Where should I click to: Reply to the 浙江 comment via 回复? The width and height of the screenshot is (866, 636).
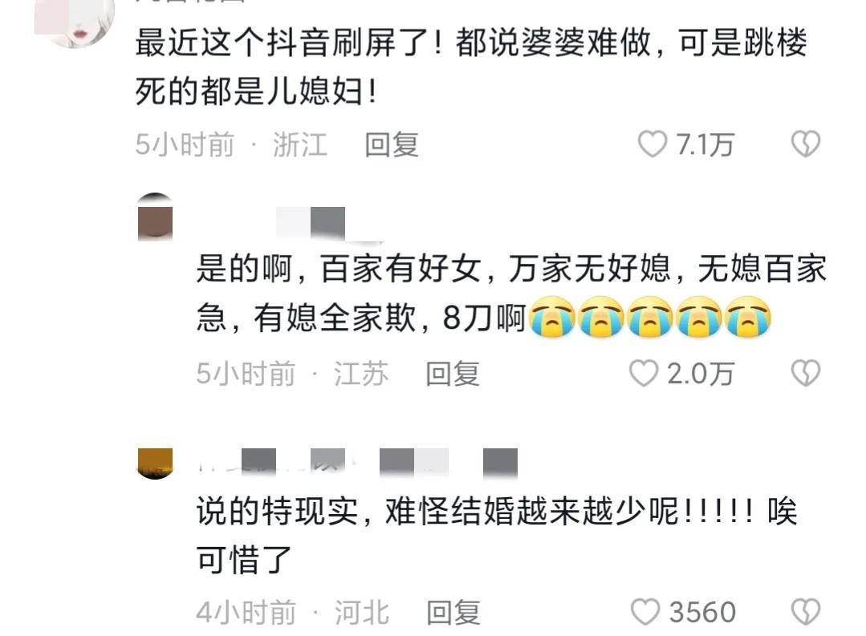tap(392, 144)
